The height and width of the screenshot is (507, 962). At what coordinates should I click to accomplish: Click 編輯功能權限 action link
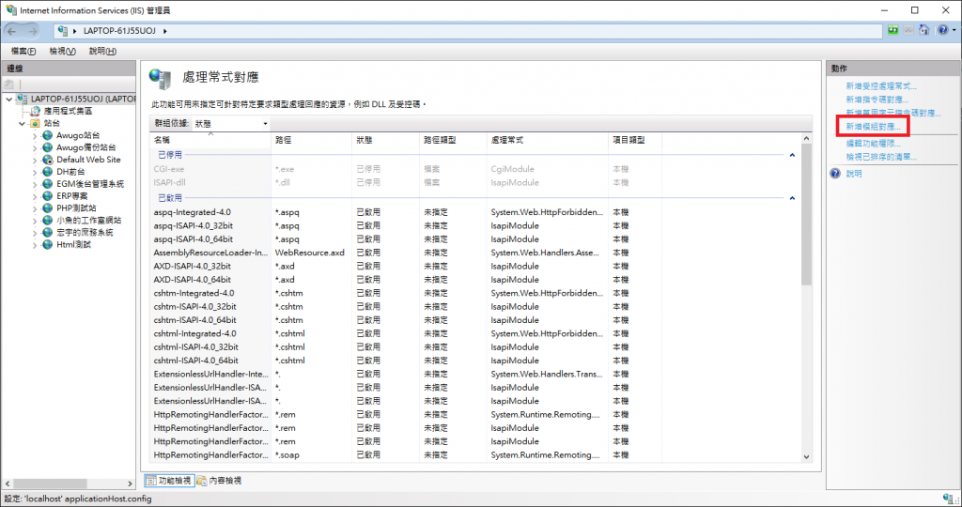(873, 144)
